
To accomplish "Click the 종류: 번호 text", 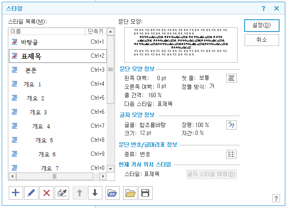I will click(137, 154).
